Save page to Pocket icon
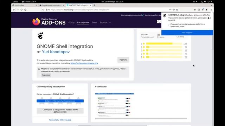Screen dimensions: 225x126 point(174,9)
